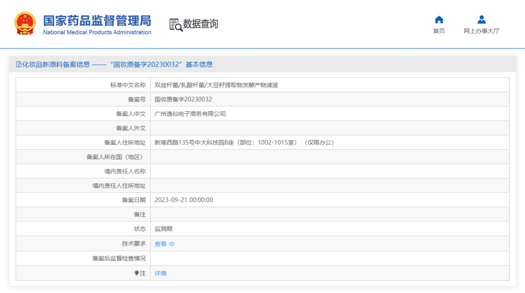This screenshot has height=293, width=525.
Task: Click the 备案人住所地址 label
Action: coord(125,143)
